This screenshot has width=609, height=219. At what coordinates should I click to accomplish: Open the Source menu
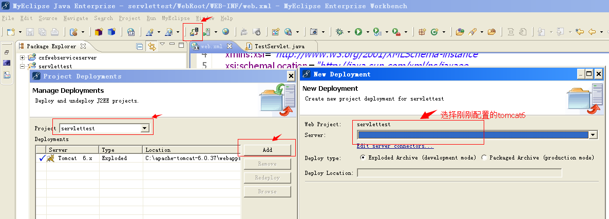pyautogui.click(x=48, y=18)
